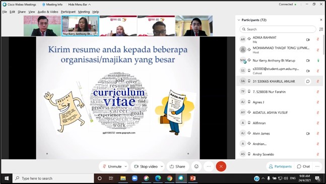Collapse the Participants (72) section chevron
The width and height of the screenshot is (326, 184).
tap(239, 20)
